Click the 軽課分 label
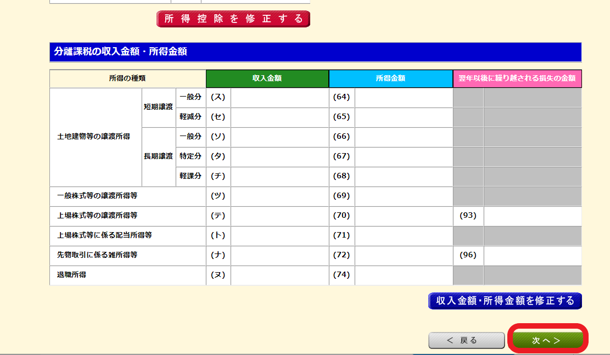610x355 pixels. (x=191, y=176)
